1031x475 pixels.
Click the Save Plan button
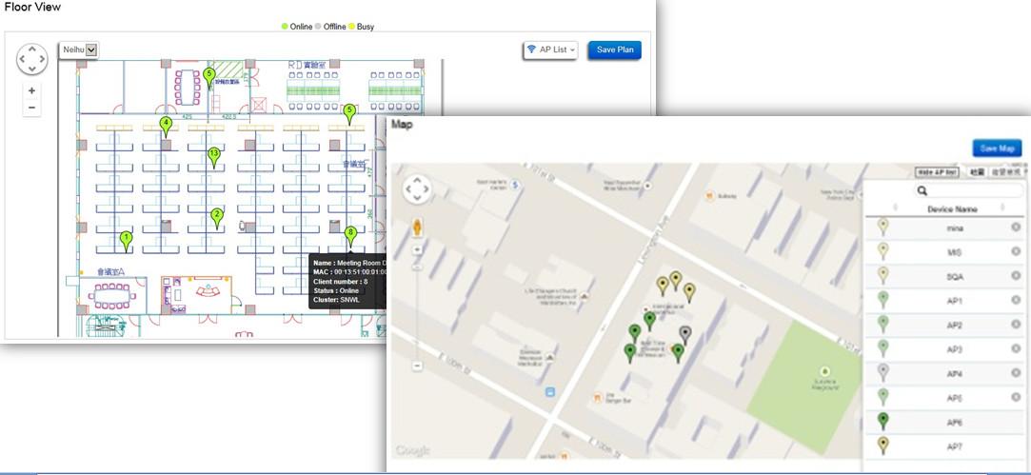[x=614, y=50]
